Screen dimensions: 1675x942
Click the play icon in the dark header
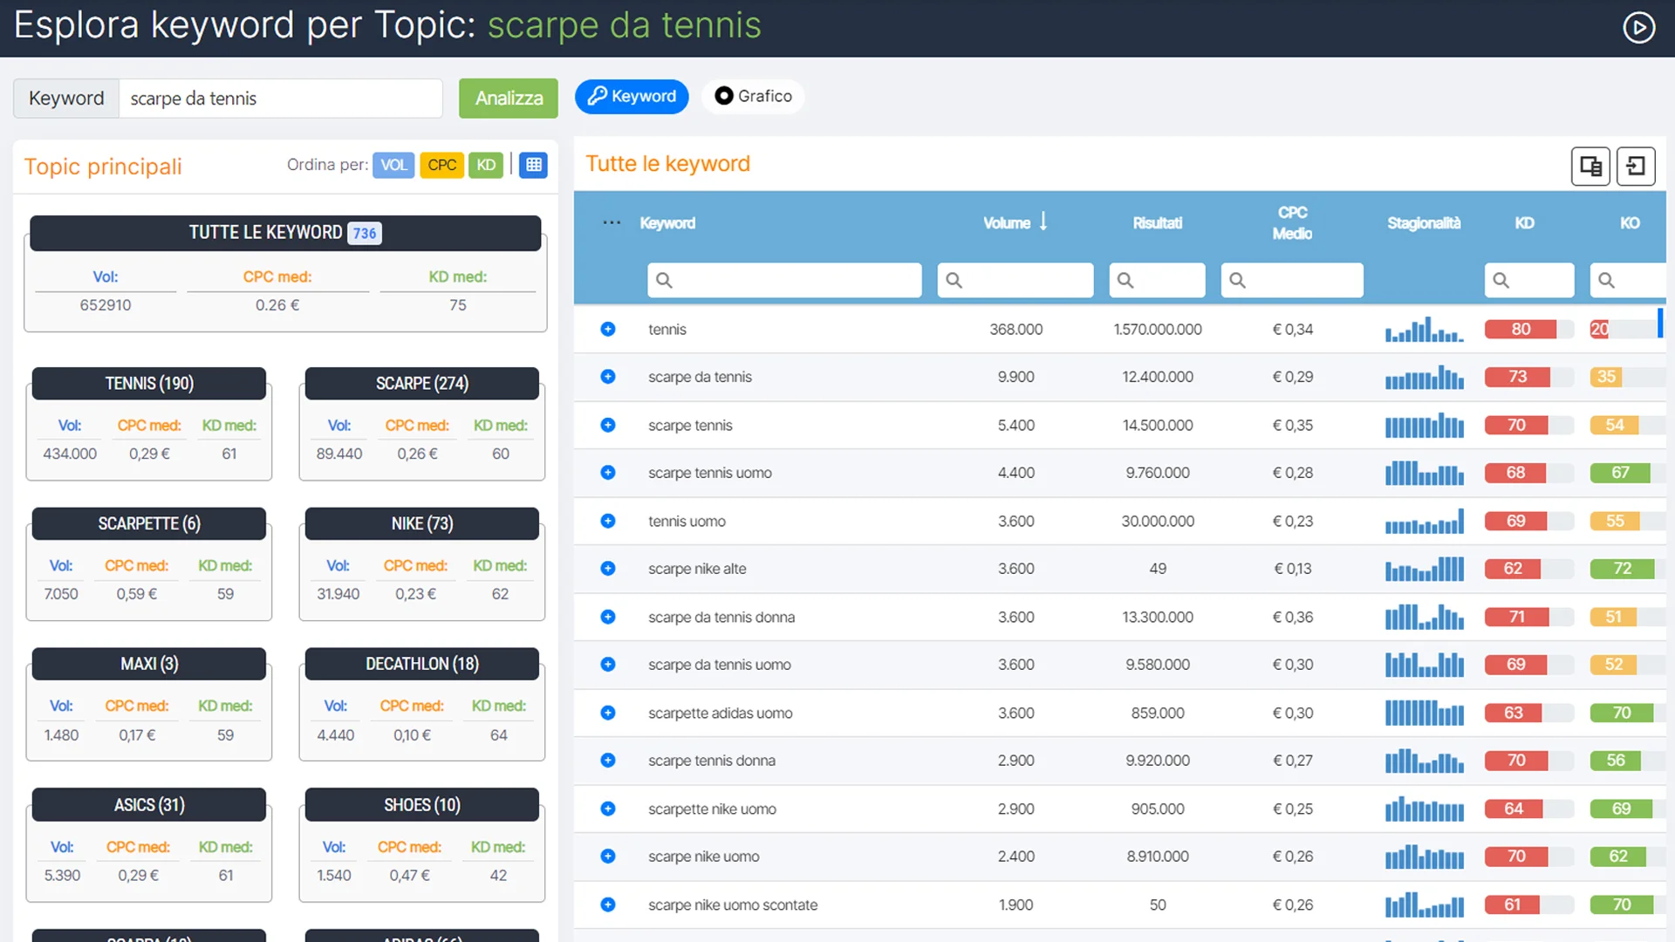pyautogui.click(x=1638, y=27)
